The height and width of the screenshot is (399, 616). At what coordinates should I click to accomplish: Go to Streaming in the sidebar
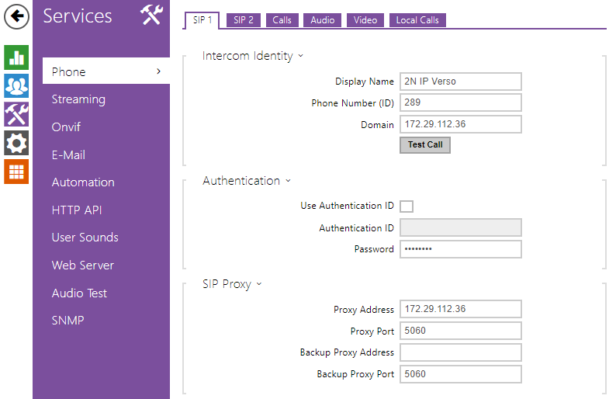78,99
